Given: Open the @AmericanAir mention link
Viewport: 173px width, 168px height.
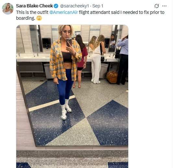Looking at the screenshot, I should tap(64, 12).
